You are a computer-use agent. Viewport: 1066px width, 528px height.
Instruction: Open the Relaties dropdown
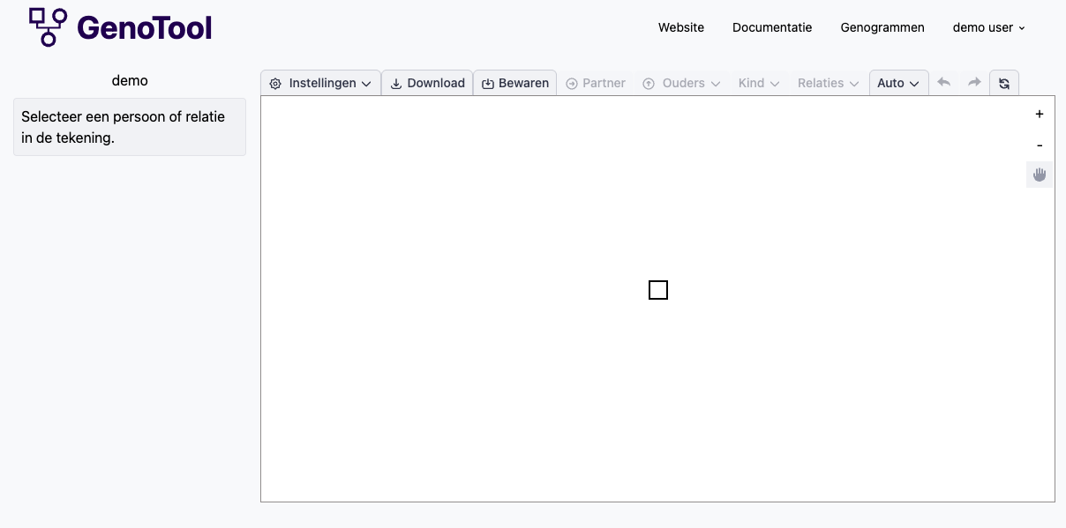(828, 83)
